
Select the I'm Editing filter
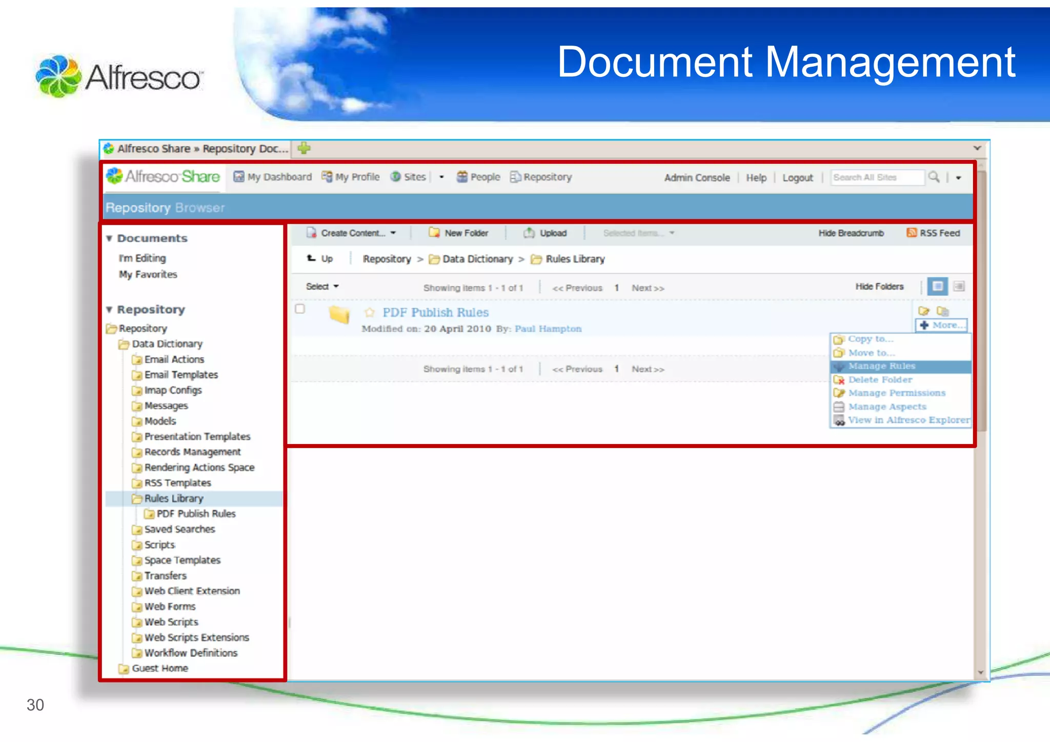click(143, 258)
